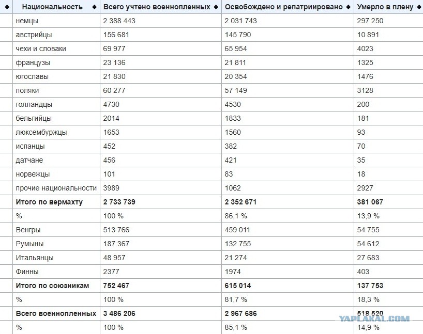Click the Национальность header label
The height and width of the screenshot is (334, 423).
point(52,7)
